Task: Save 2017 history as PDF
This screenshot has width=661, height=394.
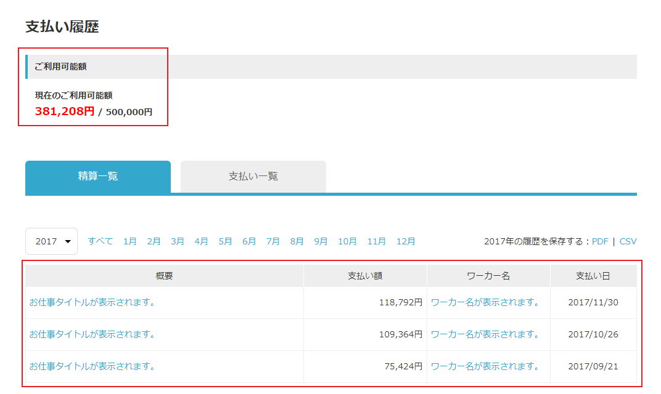Action: tap(600, 241)
